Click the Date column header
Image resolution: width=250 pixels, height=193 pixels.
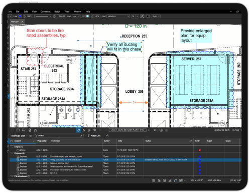click(x=131, y=141)
